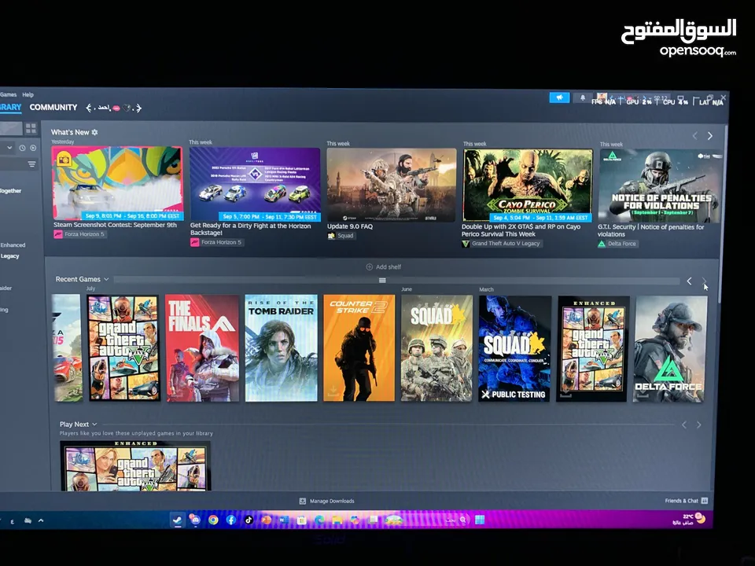Click the Add shelf plus icon
Viewport: 755px width, 566px height.
[x=370, y=266]
